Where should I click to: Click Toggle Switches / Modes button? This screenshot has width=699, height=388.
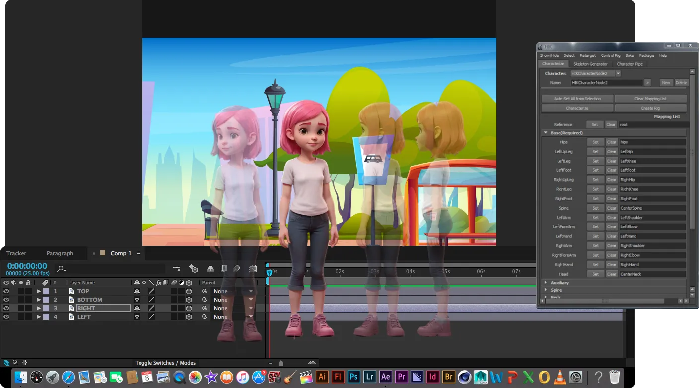pyautogui.click(x=165, y=363)
